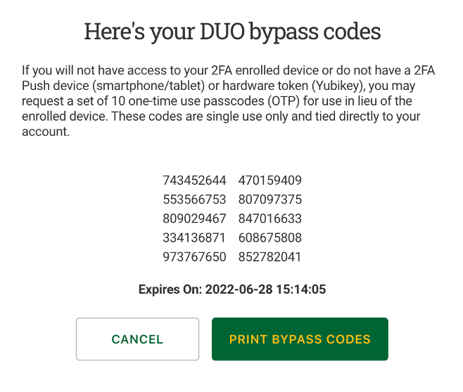
Task: Click the one-time code 847016633
Action: (x=270, y=218)
